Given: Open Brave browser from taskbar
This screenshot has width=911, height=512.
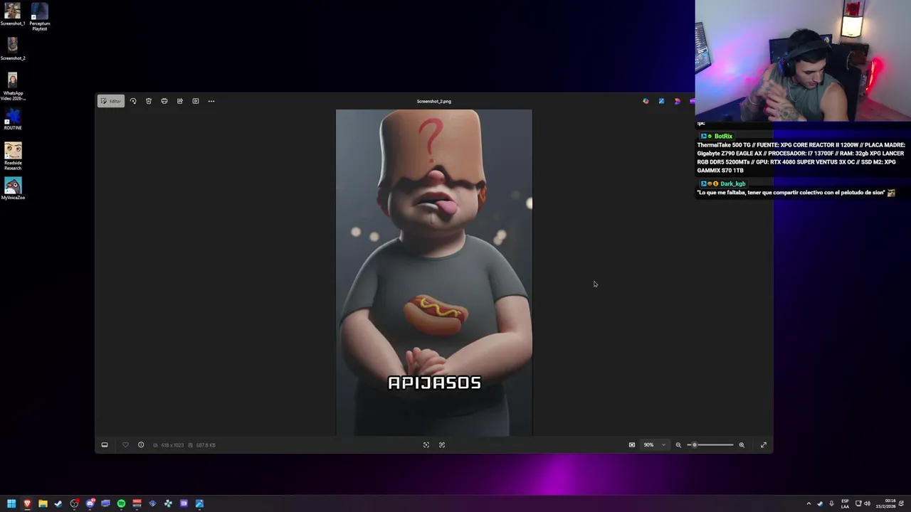Looking at the screenshot, I should [27, 503].
